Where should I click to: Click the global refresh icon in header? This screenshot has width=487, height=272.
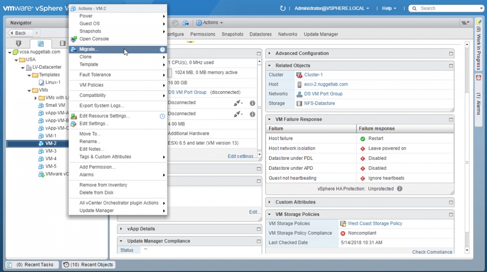(283, 8)
